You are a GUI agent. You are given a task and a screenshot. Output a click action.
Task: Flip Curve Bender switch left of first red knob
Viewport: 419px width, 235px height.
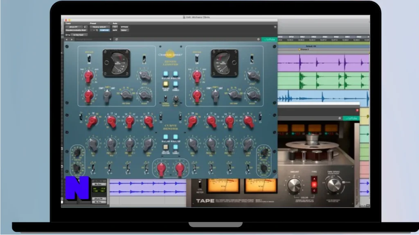click(81, 117)
